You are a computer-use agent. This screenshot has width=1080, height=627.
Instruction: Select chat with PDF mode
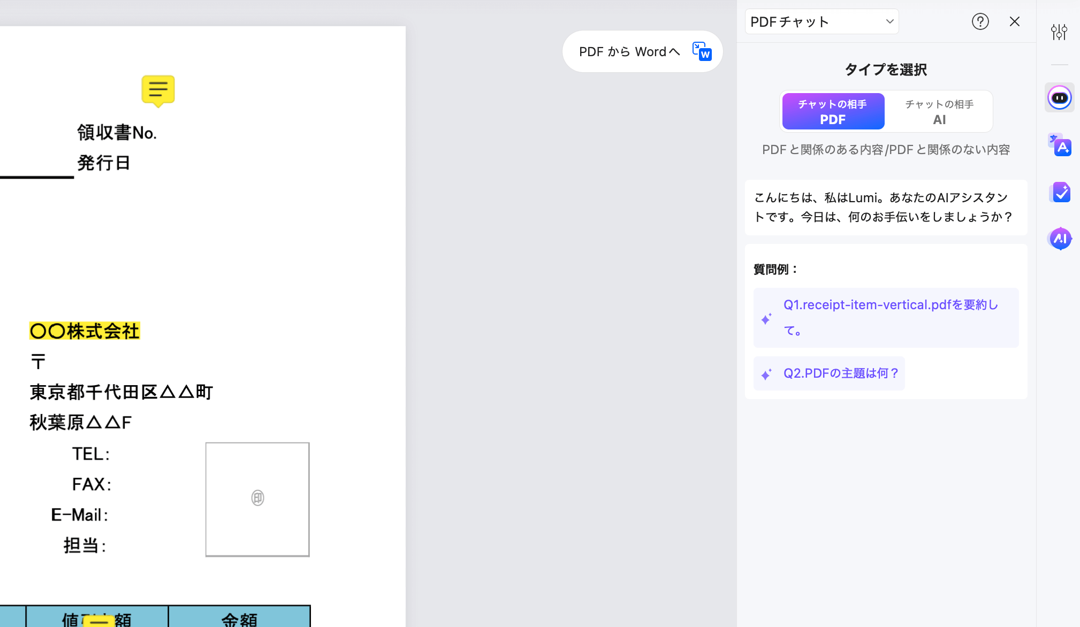pos(833,111)
